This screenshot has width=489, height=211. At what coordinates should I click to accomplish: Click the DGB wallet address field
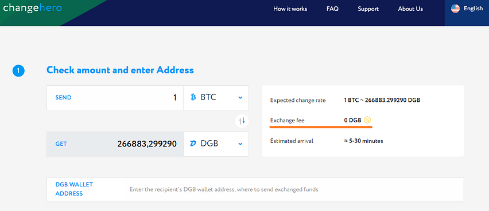pos(255,189)
